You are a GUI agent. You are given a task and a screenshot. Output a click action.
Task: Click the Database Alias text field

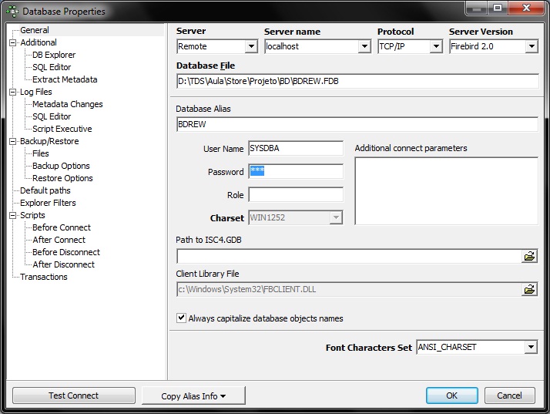click(x=357, y=124)
